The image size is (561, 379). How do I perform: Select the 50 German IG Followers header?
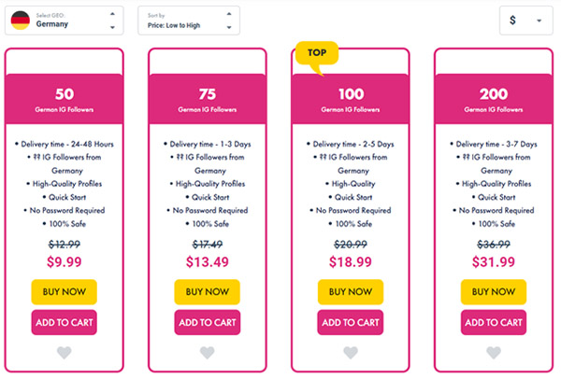click(64, 100)
